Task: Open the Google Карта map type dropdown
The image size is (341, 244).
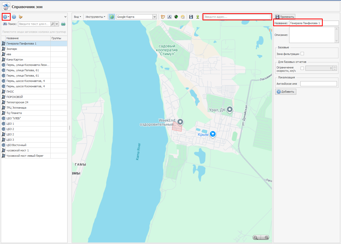Action: pyautogui.click(x=154, y=17)
